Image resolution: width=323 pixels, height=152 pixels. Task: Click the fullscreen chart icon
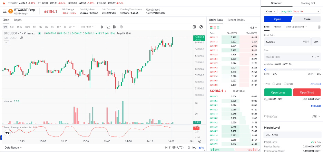coord(201,27)
